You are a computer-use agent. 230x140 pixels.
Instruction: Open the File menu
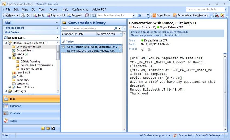click(x=8, y=9)
